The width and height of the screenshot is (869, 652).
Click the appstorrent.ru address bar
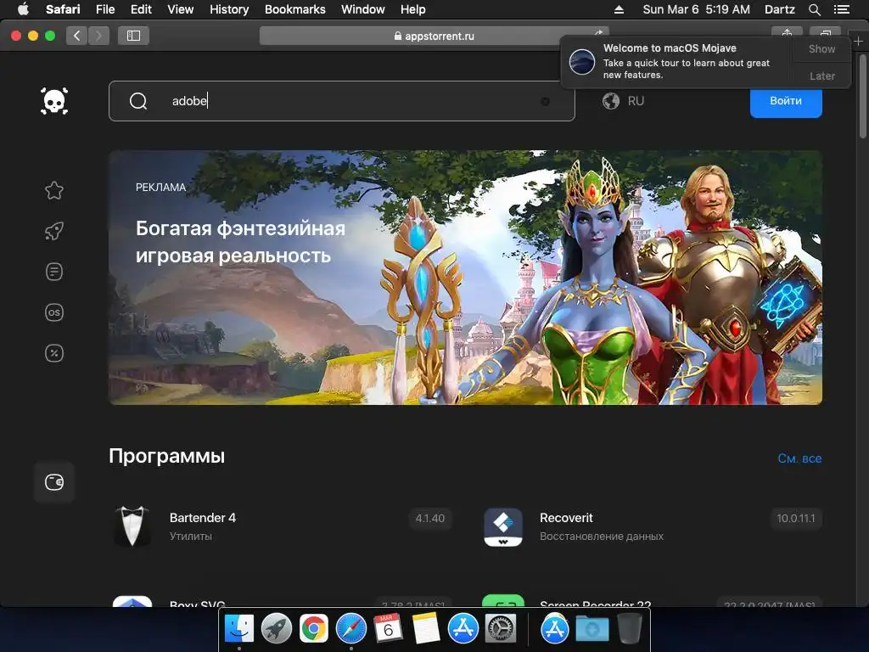coord(434,36)
